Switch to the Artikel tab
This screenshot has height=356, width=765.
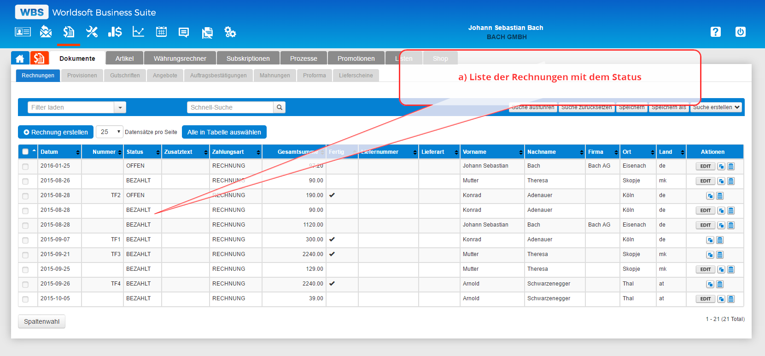[124, 58]
